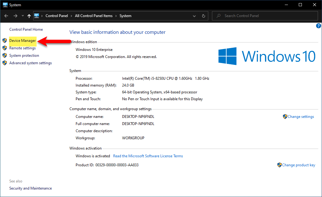
Task: Click the search magnifier icon
Action: [219, 16]
